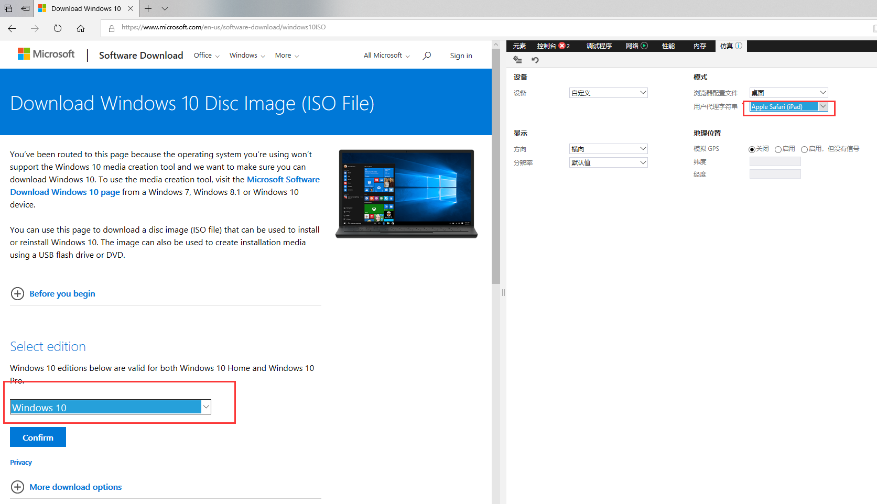This screenshot has width=877, height=504.
Task: Select the GPS 关闭 radio button
Action: tap(752, 149)
